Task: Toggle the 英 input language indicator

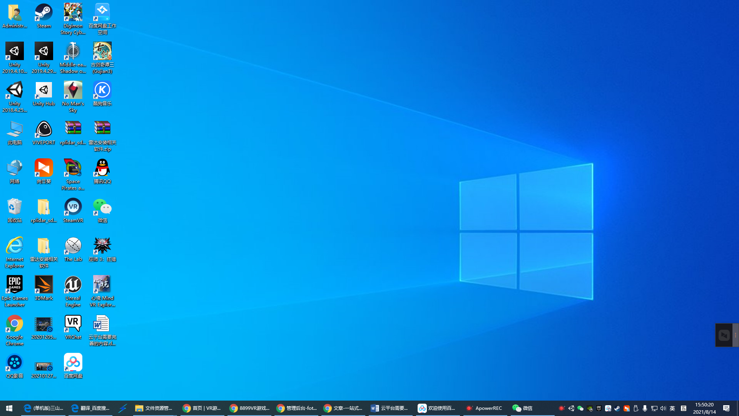Action: [672, 408]
